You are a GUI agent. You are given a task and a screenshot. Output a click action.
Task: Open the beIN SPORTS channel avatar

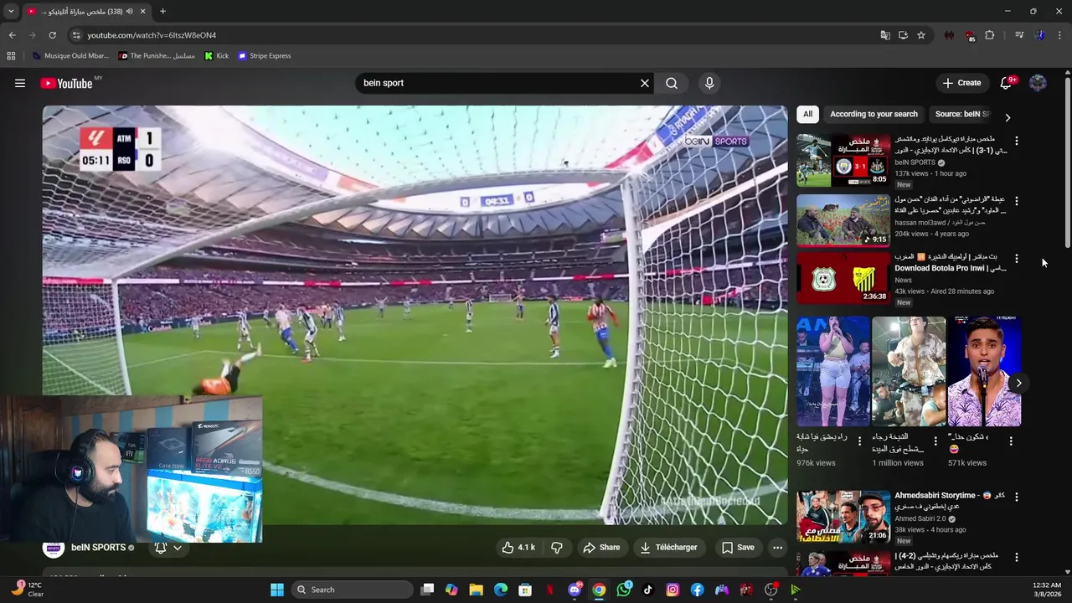point(54,548)
